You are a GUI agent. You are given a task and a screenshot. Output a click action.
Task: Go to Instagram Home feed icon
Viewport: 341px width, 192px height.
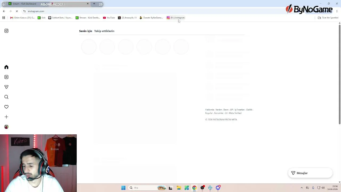click(x=6, y=67)
